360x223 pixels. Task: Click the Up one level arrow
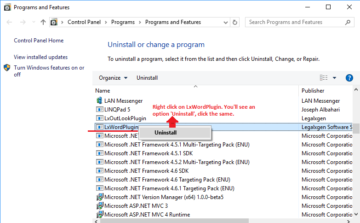point(43,22)
